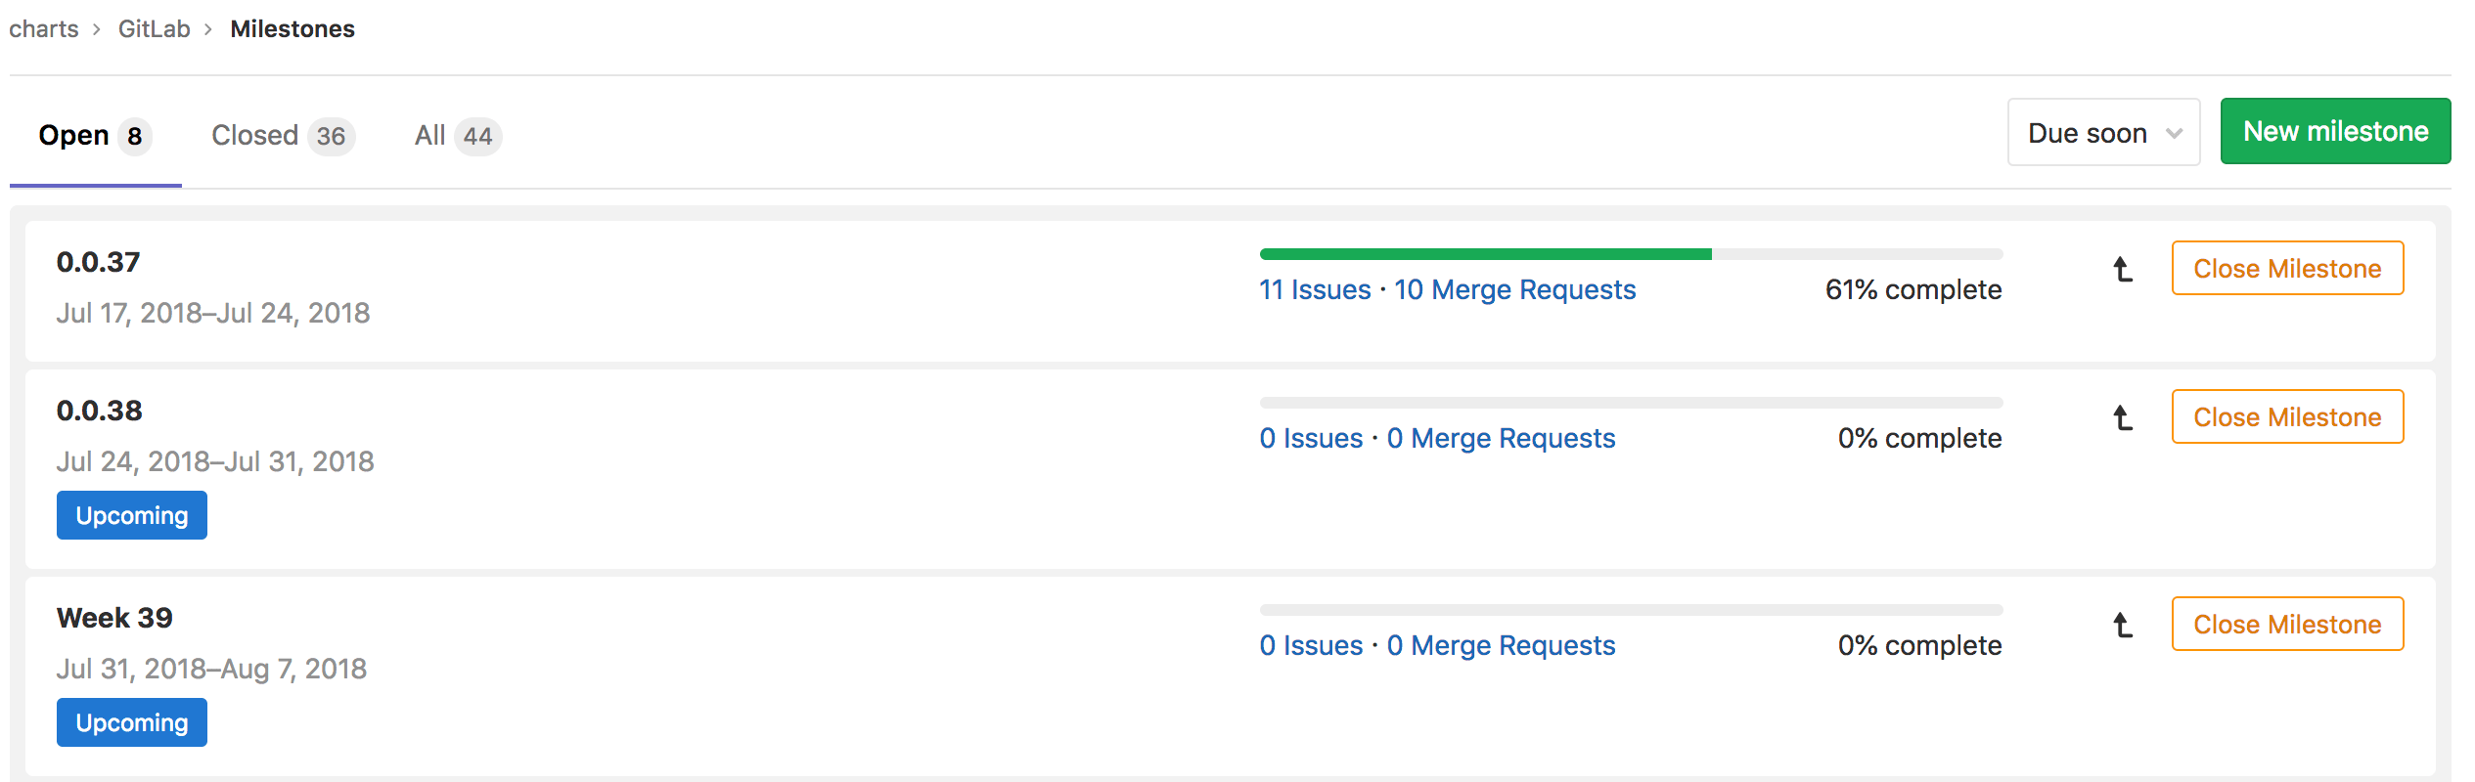Viewport: 2475px width, 782px height.
Task: Promote the Week 39 milestone to group
Action: [2122, 625]
